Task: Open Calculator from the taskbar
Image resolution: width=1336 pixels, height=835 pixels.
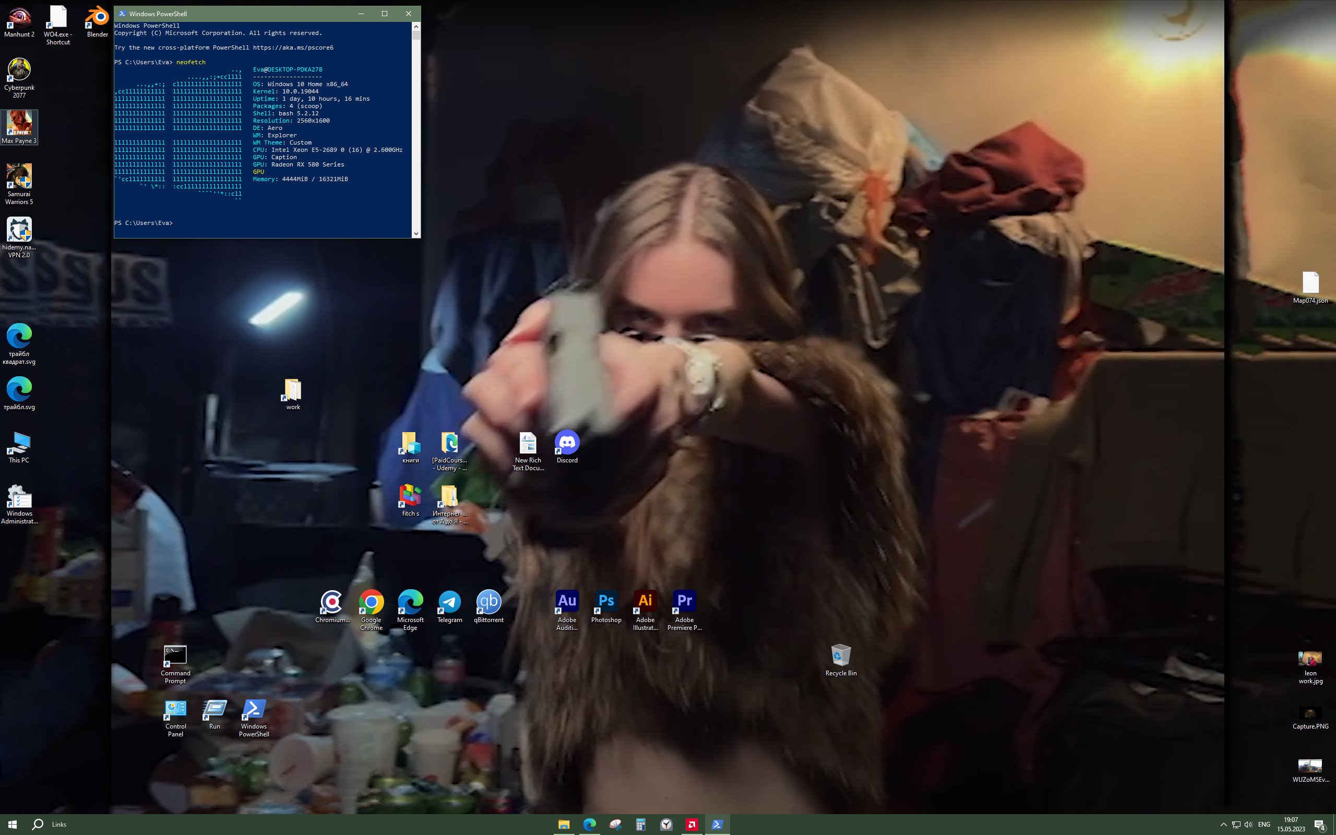Action: pyautogui.click(x=640, y=825)
